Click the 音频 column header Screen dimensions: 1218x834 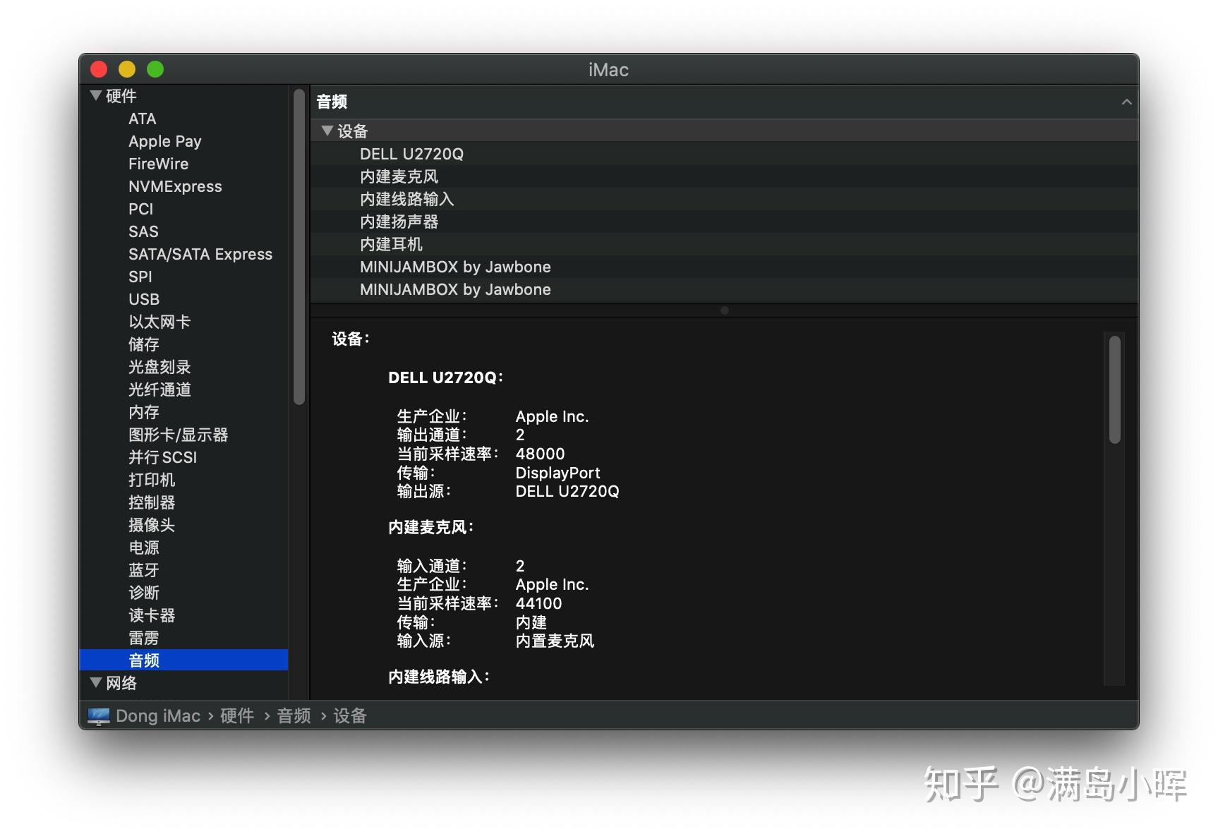tap(724, 102)
